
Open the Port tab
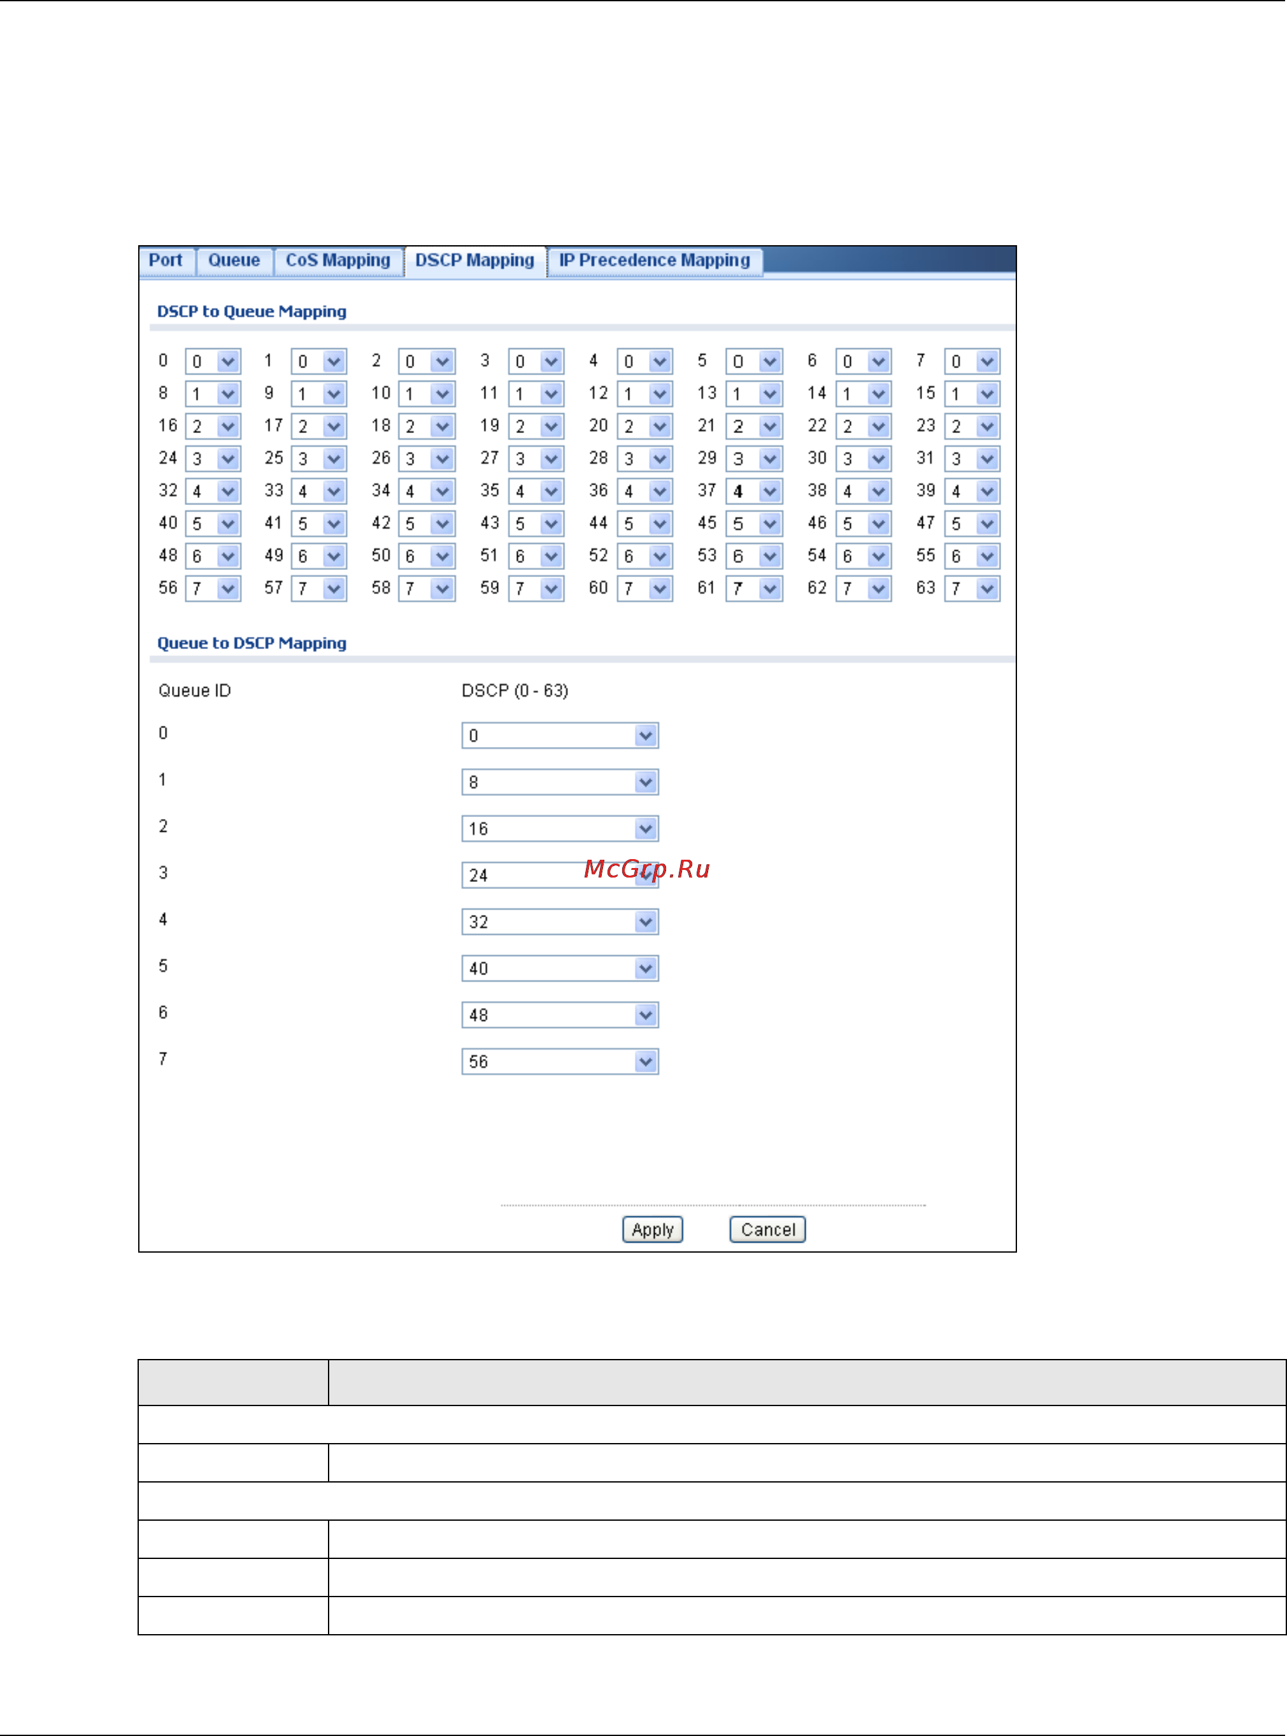coord(166,260)
